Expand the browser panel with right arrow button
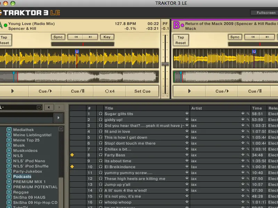278x208 pixels. click(58, 118)
